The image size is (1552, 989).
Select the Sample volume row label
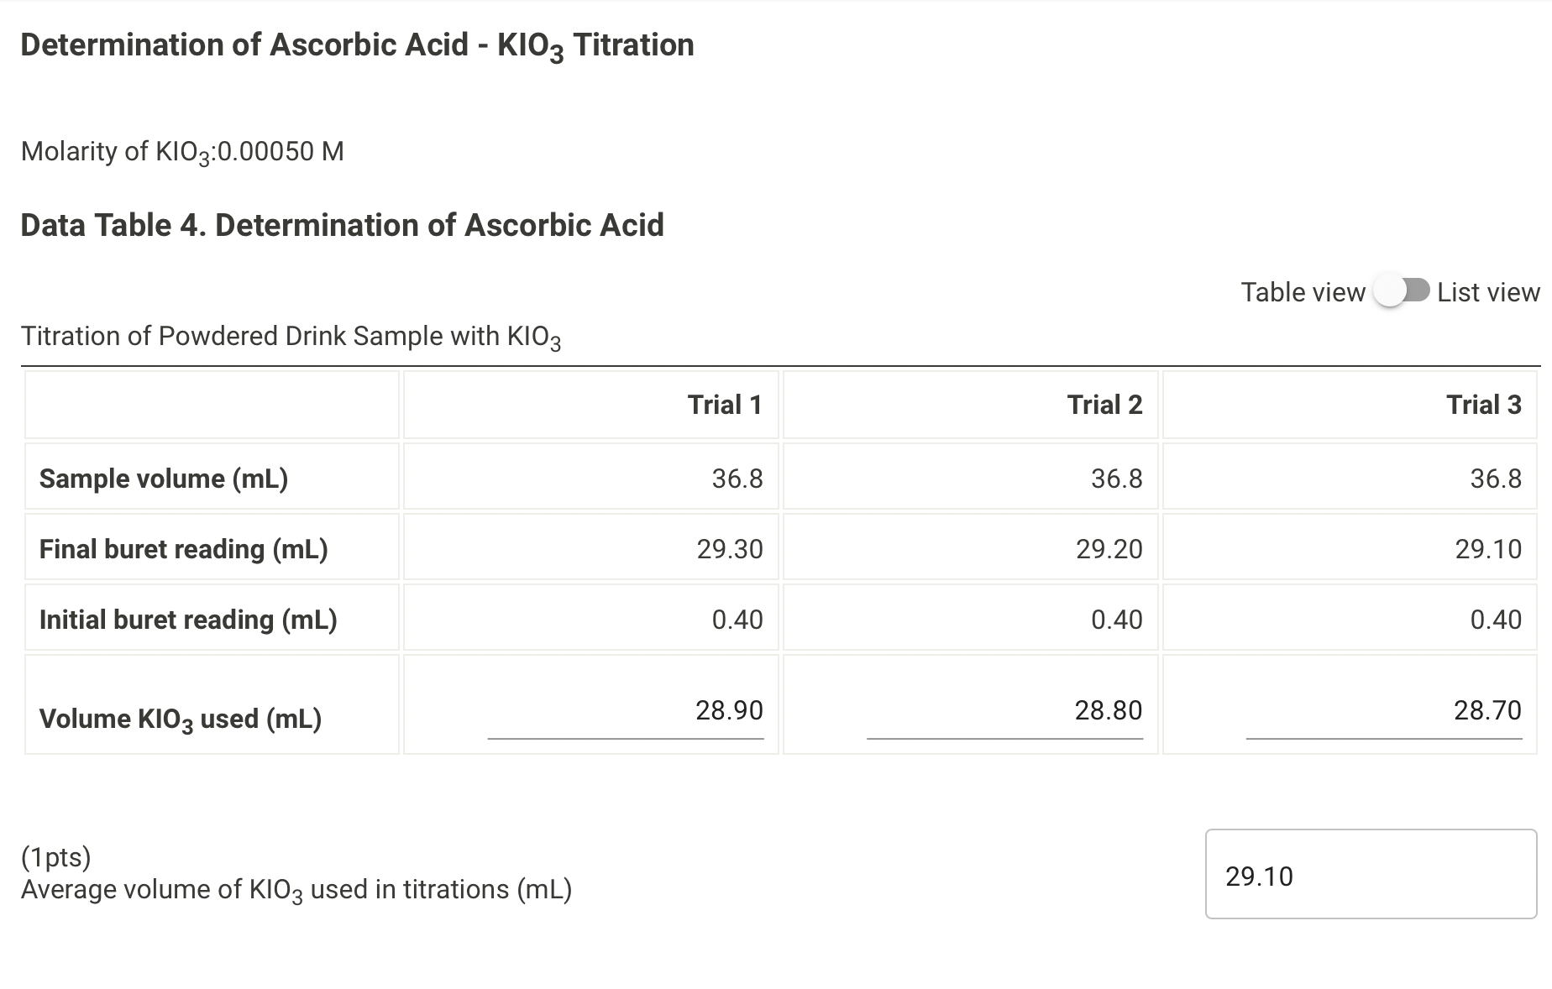click(163, 478)
